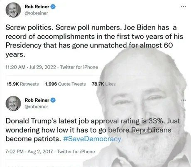The width and height of the screenshot is (191, 167).
Task: View the 1,996 Quote Tweets
Action: click(65, 84)
